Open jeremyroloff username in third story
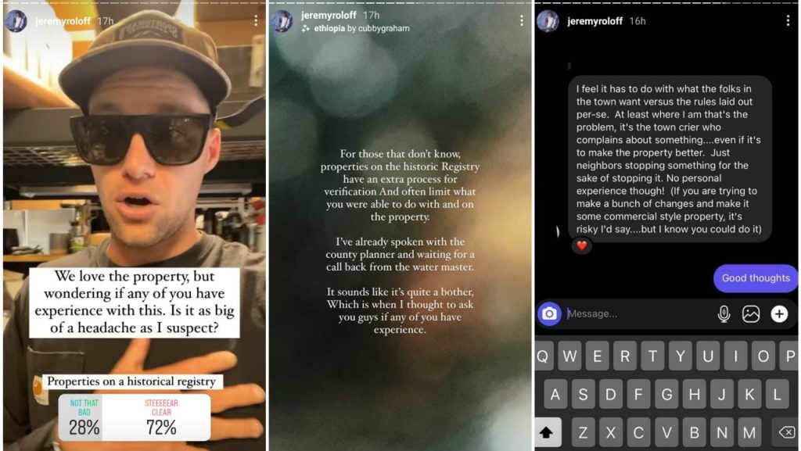This screenshot has width=801, height=451. point(594,21)
